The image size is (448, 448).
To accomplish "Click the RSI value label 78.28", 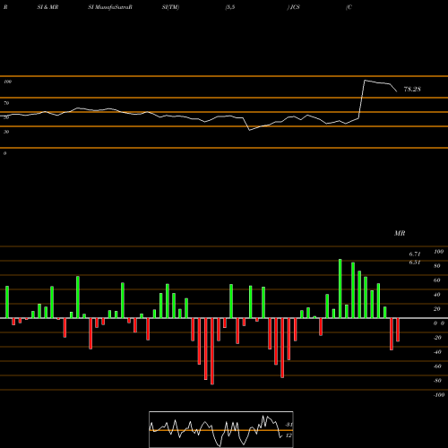I will [x=412, y=89].
